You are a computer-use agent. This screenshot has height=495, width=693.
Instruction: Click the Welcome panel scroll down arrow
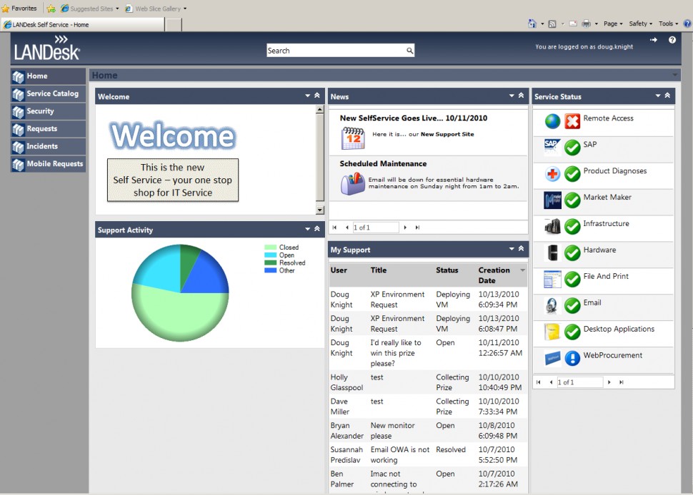pyautogui.click(x=320, y=210)
